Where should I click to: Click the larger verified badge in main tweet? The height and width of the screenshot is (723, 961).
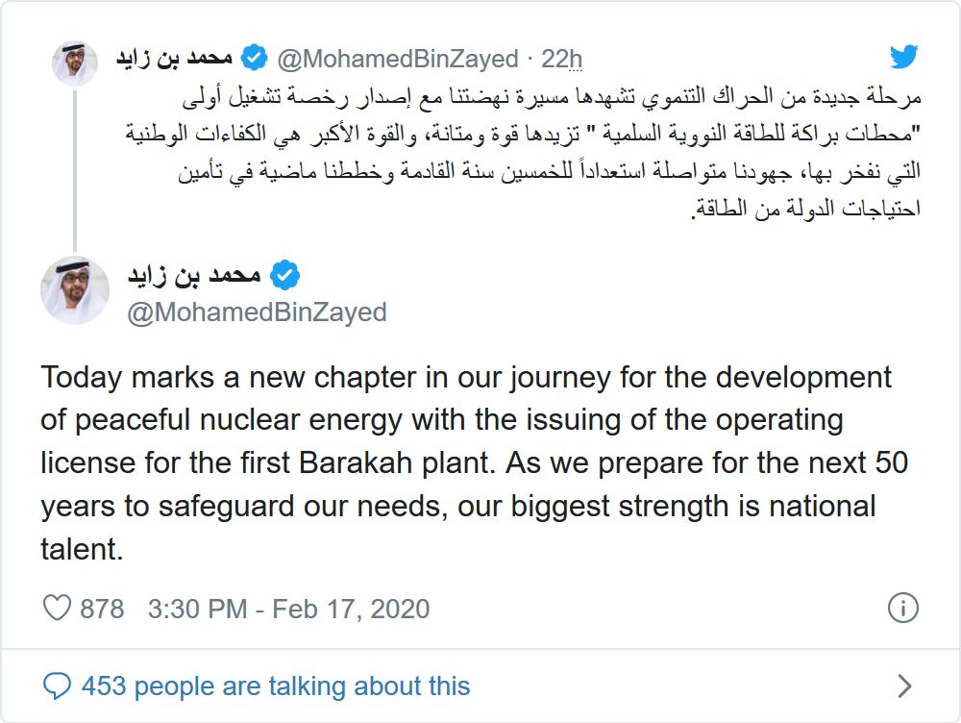coord(284,276)
